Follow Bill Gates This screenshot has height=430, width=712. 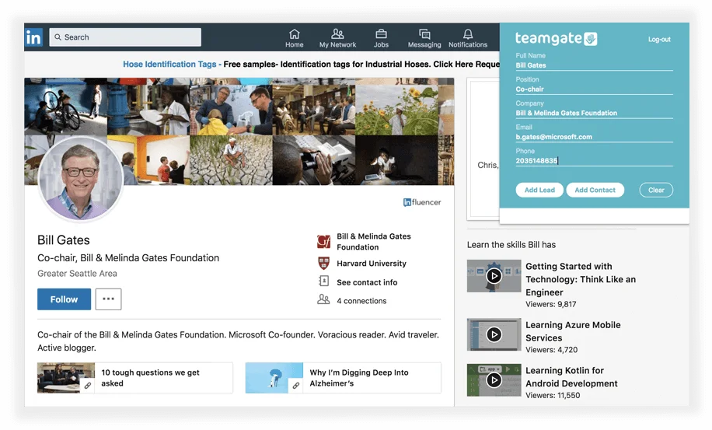[64, 299]
